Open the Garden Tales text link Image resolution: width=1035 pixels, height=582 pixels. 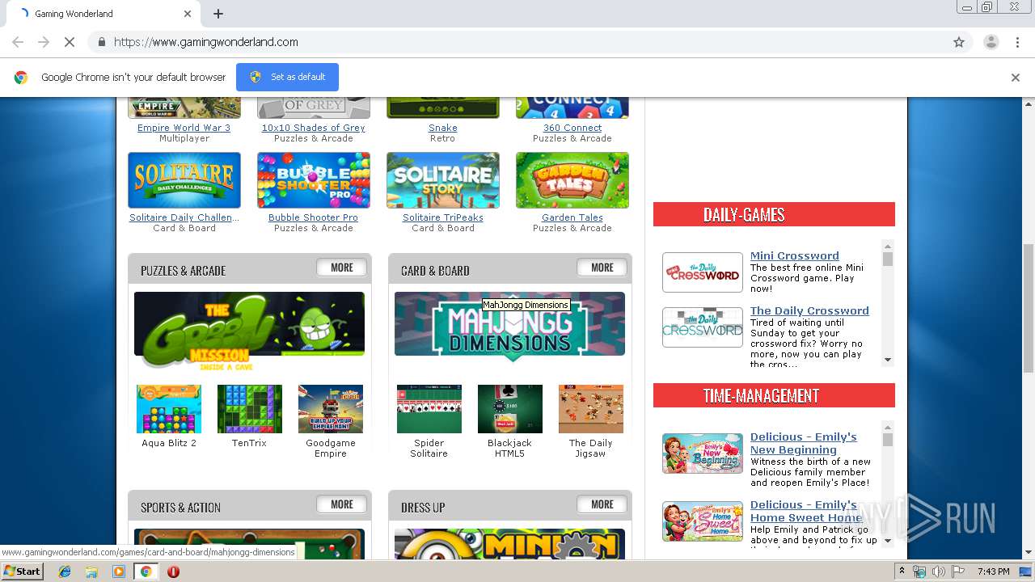(x=572, y=217)
